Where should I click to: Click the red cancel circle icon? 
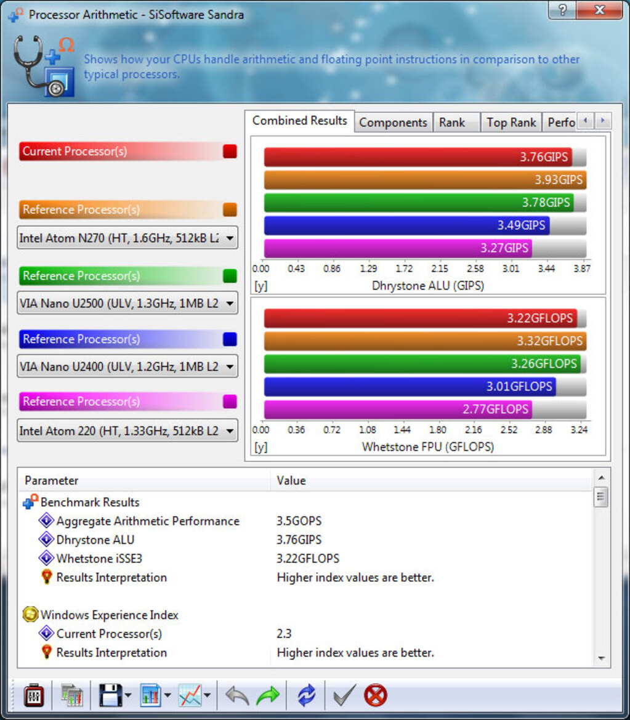(x=376, y=695)
